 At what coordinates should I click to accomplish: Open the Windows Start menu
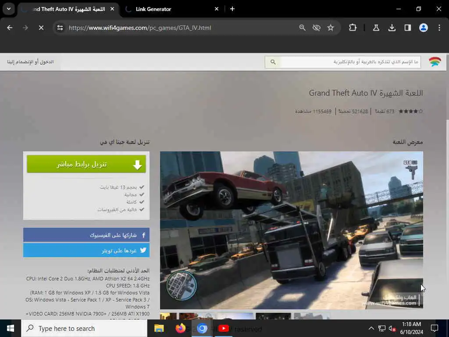(11, 328)
